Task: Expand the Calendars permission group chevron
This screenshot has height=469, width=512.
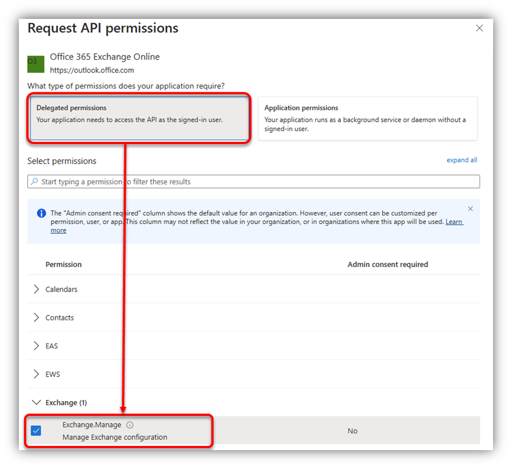Action: pos(36,289)
